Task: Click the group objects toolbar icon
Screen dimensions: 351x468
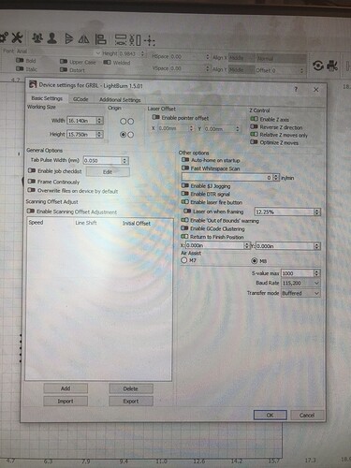Action: click(37, 38)
